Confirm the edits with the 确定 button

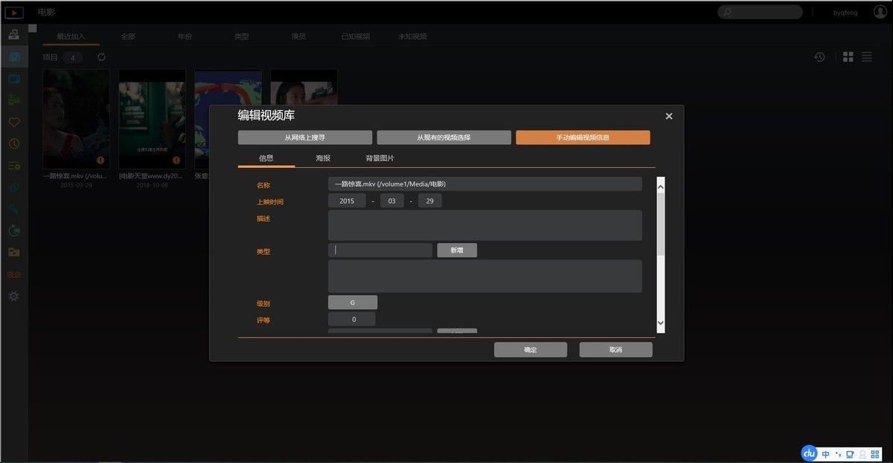click(531, 349)
